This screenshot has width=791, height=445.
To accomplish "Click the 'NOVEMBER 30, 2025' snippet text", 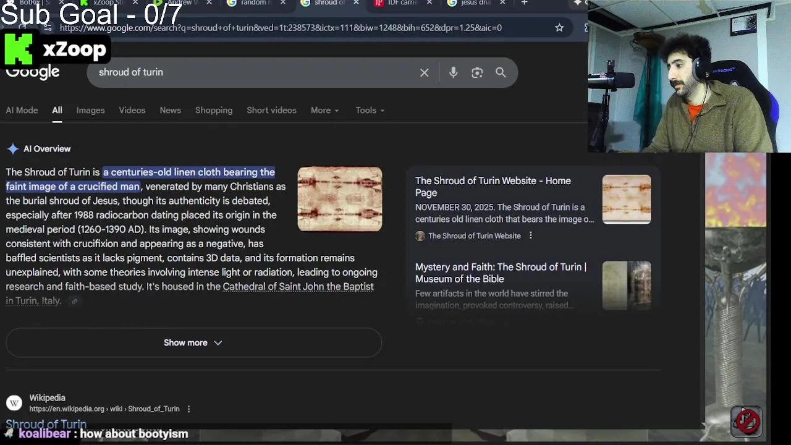I will point(454,207).
